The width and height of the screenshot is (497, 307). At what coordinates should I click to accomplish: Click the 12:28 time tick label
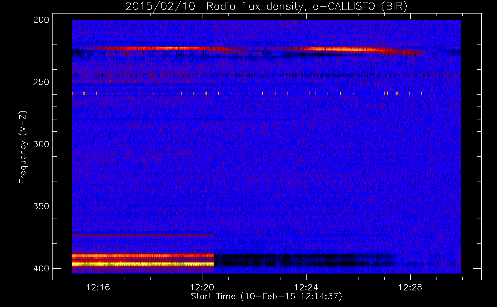[x=410, y=288]
